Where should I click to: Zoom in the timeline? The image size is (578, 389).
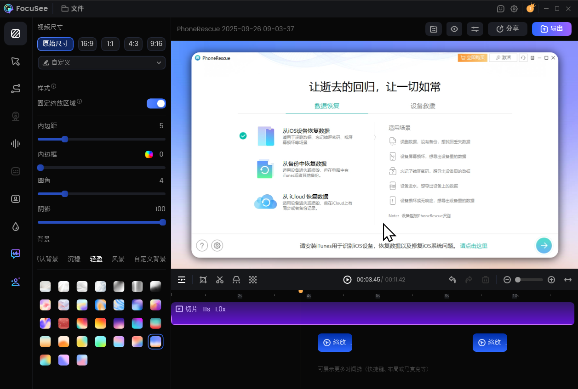551,280
